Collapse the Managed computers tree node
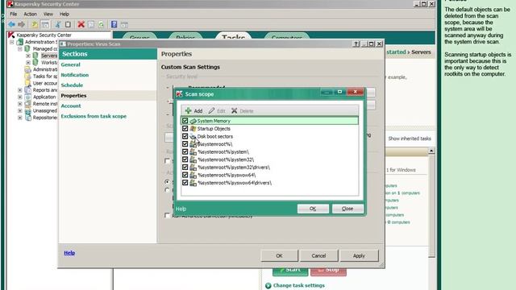 coord(19,49)
